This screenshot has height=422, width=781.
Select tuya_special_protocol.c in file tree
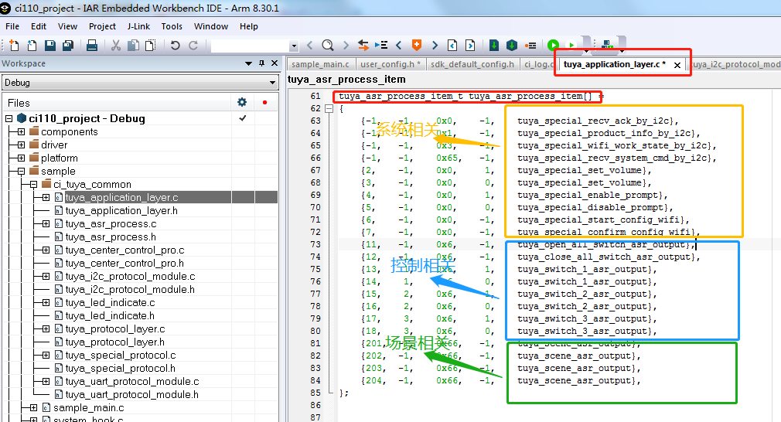click(121, 356)
